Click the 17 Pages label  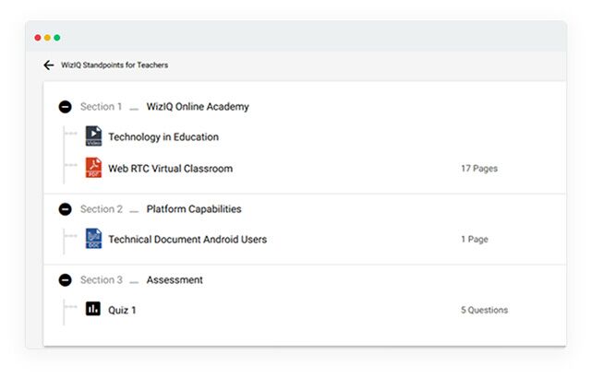[479, 169]
